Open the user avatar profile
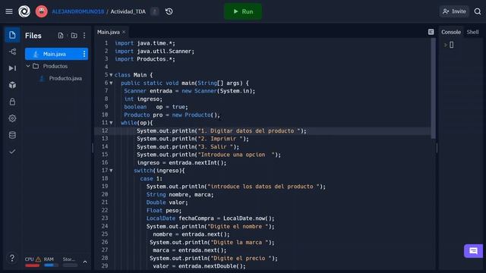486x273 pixels. point(41,11)
